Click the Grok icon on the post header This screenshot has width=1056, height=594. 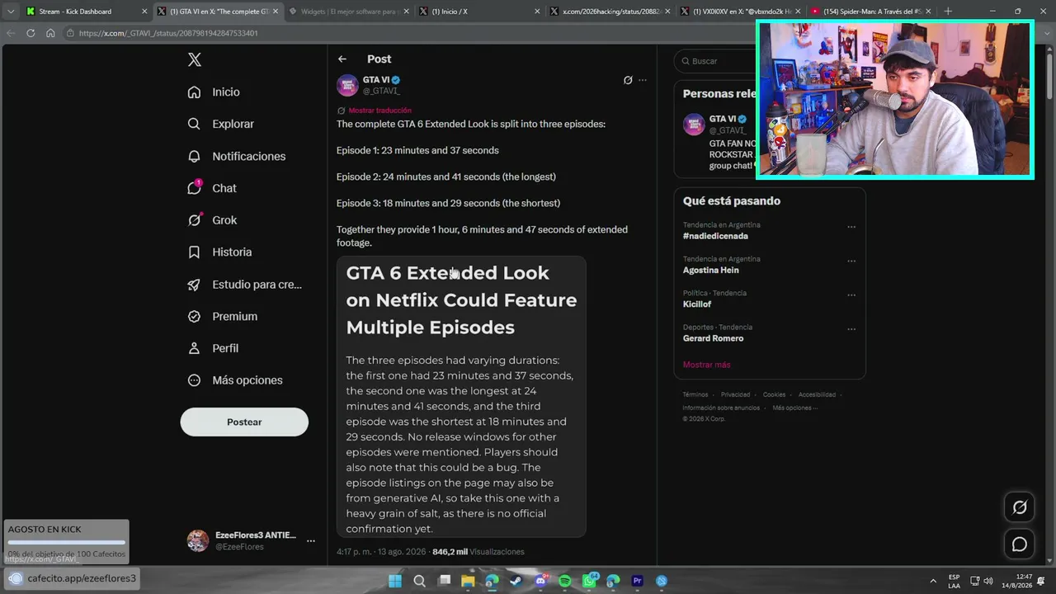[628, 80]
